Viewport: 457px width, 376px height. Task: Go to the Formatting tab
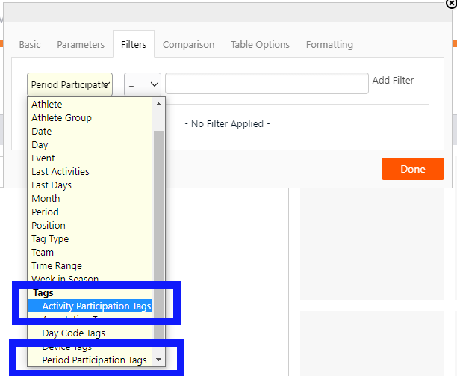[329, 44]
